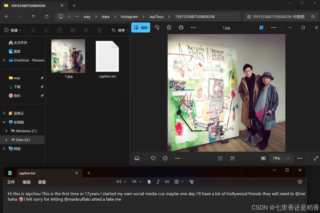
Task: Collapse the This PC node
Action: 4,122
